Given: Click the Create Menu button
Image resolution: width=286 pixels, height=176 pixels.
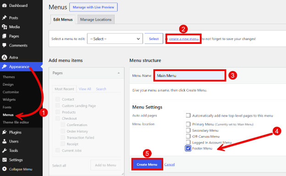Looking at the screenshot, I should [147, 165].
